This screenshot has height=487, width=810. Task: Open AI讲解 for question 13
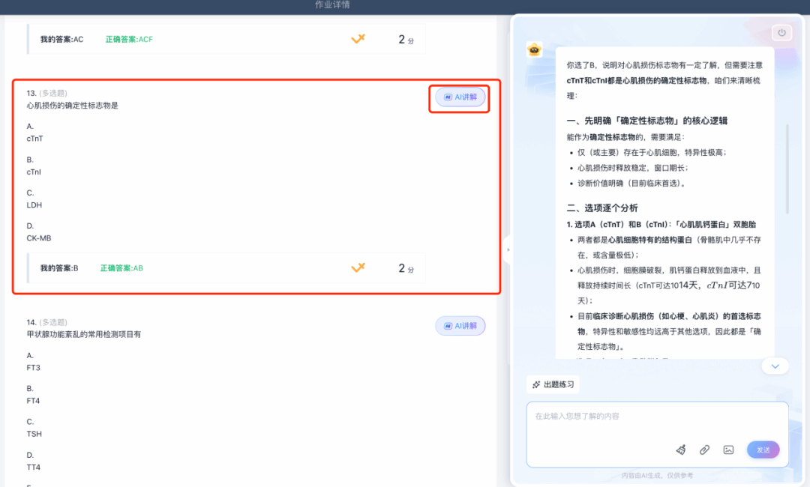point(460,97)
